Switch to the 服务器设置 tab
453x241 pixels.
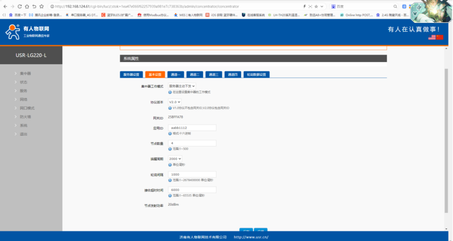(x=131, y=75)
